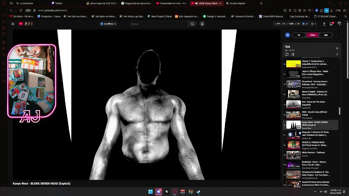The image size is (349, 196).
Task: Select the >100x pill
Action: (312, 35)
